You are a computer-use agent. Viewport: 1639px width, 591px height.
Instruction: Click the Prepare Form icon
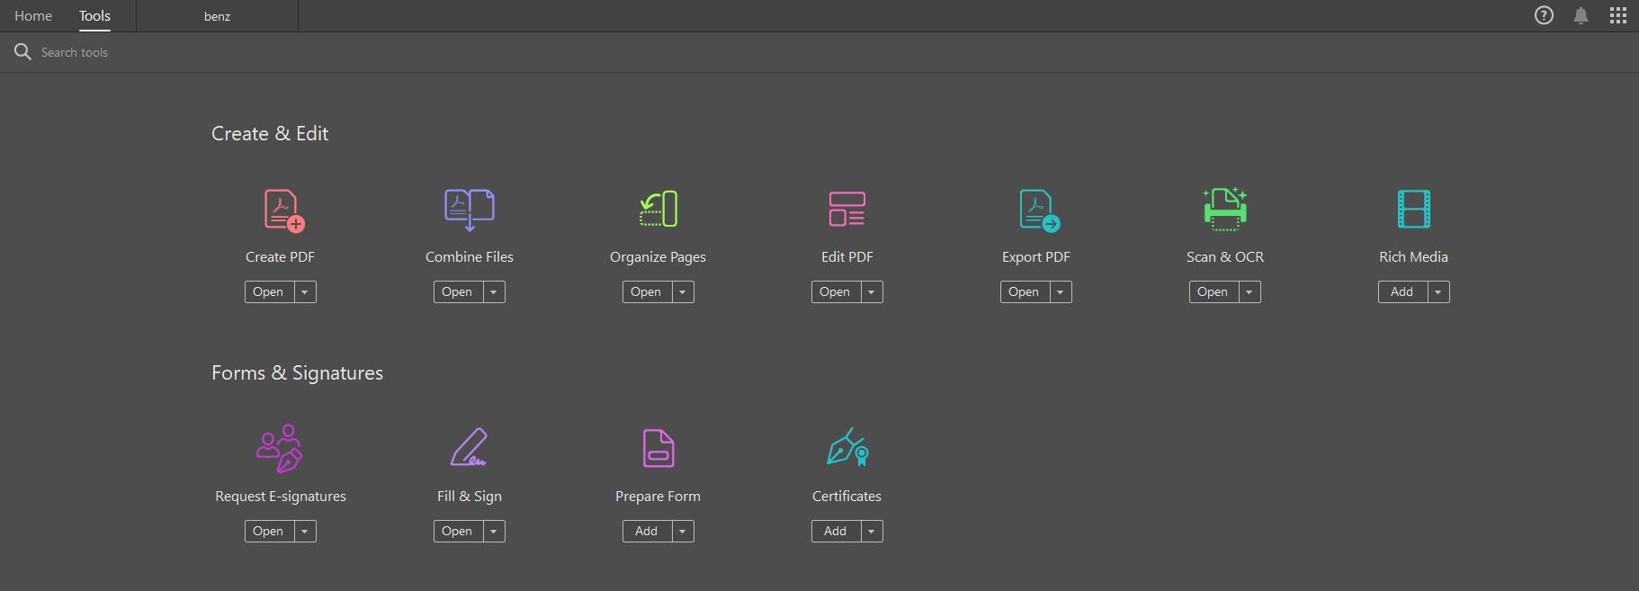pyautogui.click(x=658, y=448)
